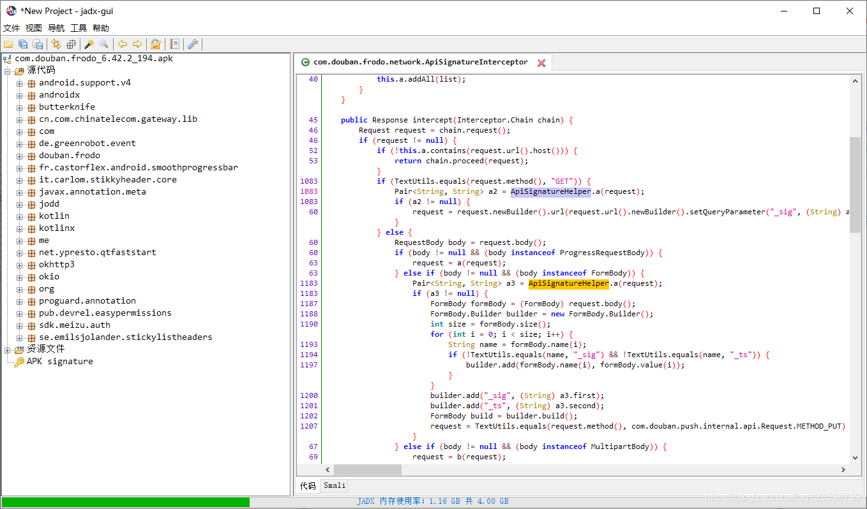Screen dimensions: 867x509
Task: Navigate forward with the right arrow icon
Action: tap(137, 44)
